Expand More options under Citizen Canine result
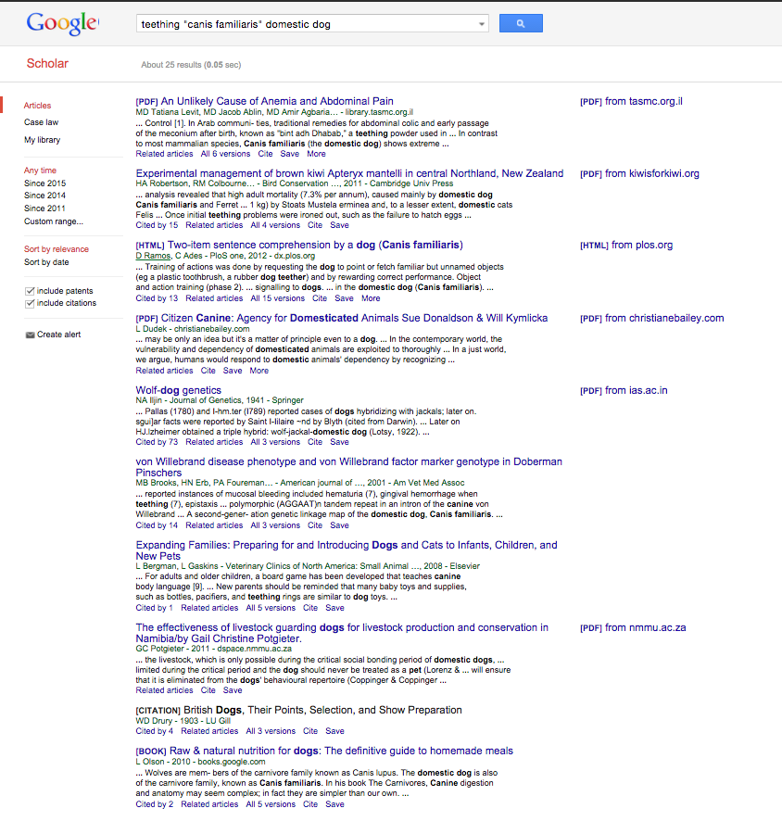Image resolution: width=782 pixels, height=821 pixels. [x=259, y=371]
